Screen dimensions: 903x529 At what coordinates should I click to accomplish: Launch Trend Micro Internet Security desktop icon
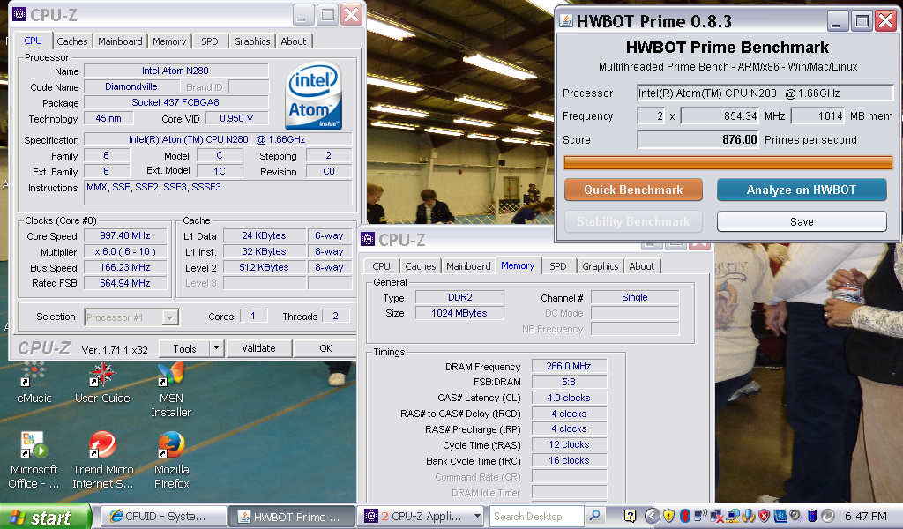pos(102,460)
